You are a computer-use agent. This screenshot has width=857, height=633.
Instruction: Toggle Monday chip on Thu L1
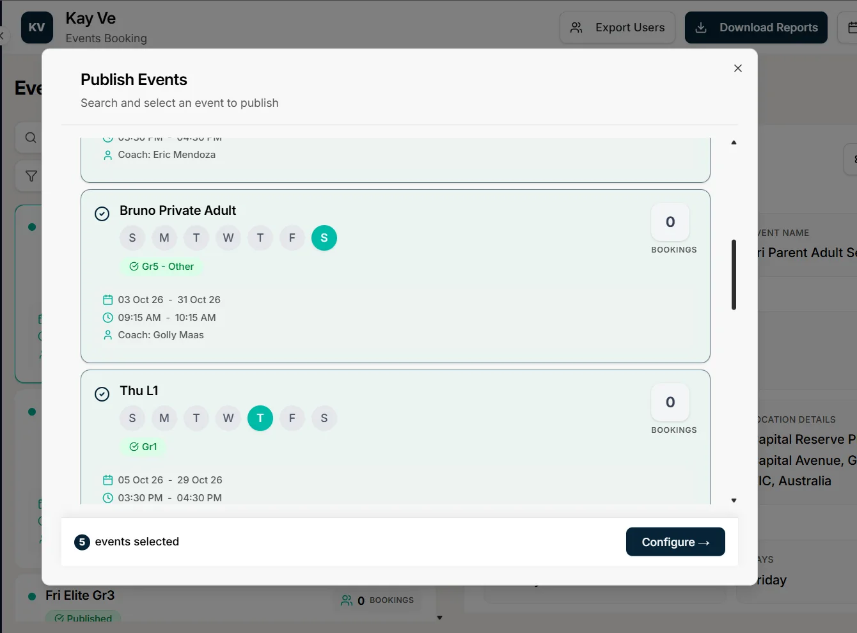pyautogui.click(x=164, y=418)
